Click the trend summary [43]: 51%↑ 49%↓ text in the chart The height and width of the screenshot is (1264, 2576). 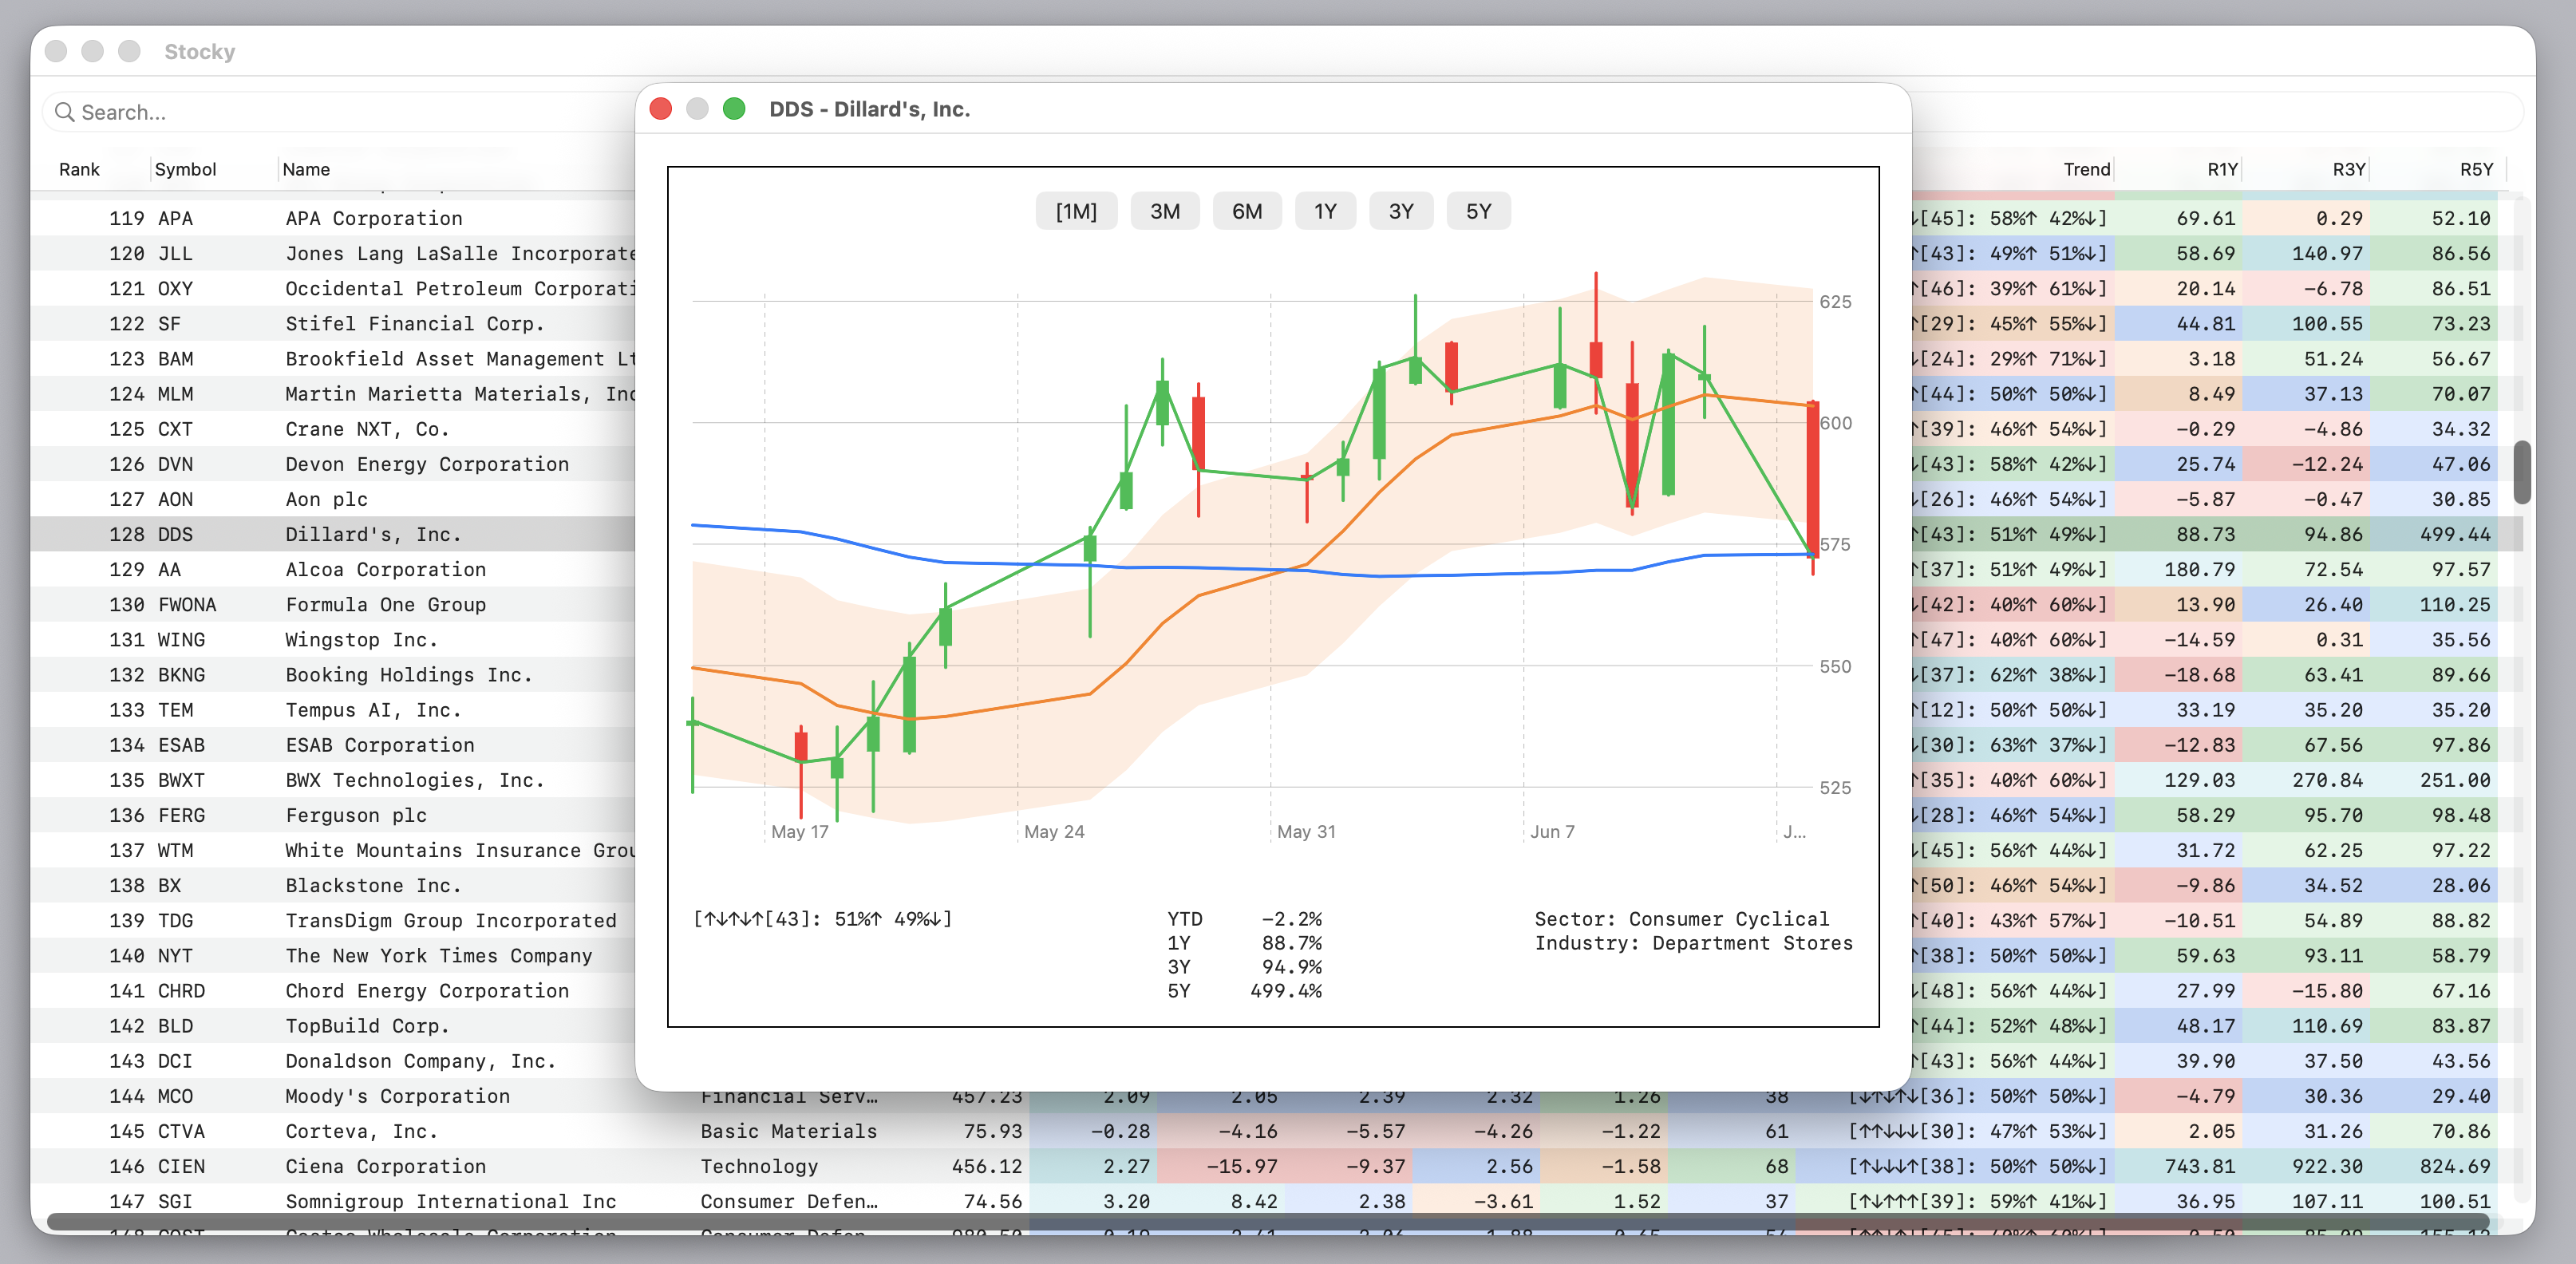click(x=822, y=918)
